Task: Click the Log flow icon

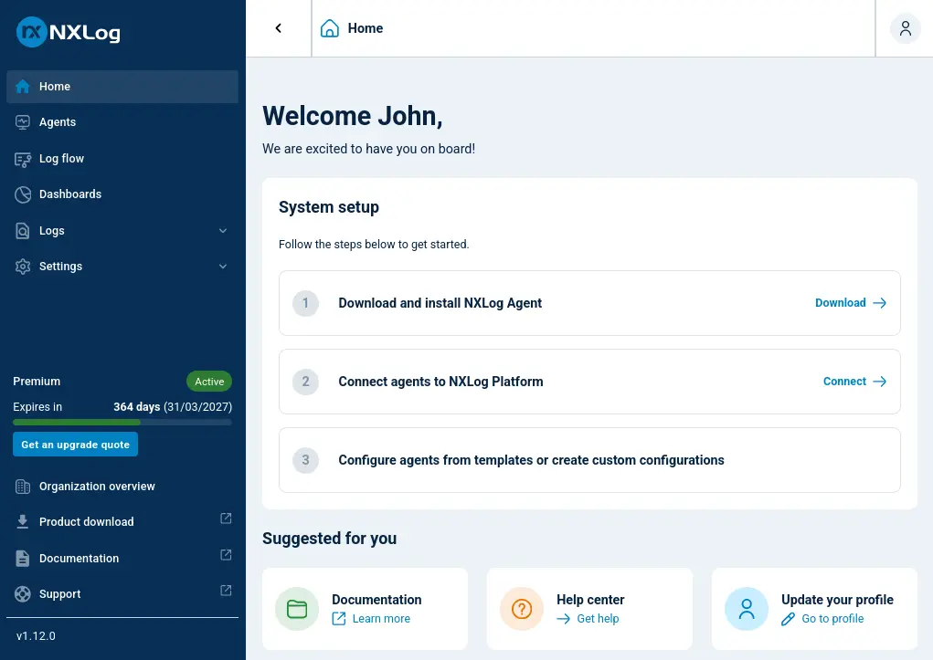Action: [23, 160]
